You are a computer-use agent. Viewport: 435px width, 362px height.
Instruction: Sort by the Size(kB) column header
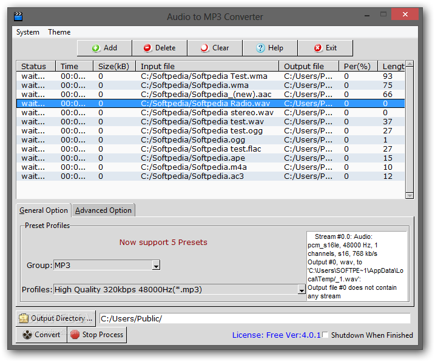pos(114,66)
